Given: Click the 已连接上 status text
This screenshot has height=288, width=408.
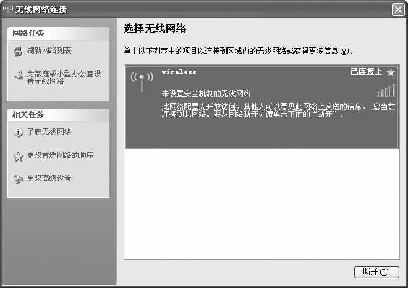Looking at the screenshot, I should 366,72.
